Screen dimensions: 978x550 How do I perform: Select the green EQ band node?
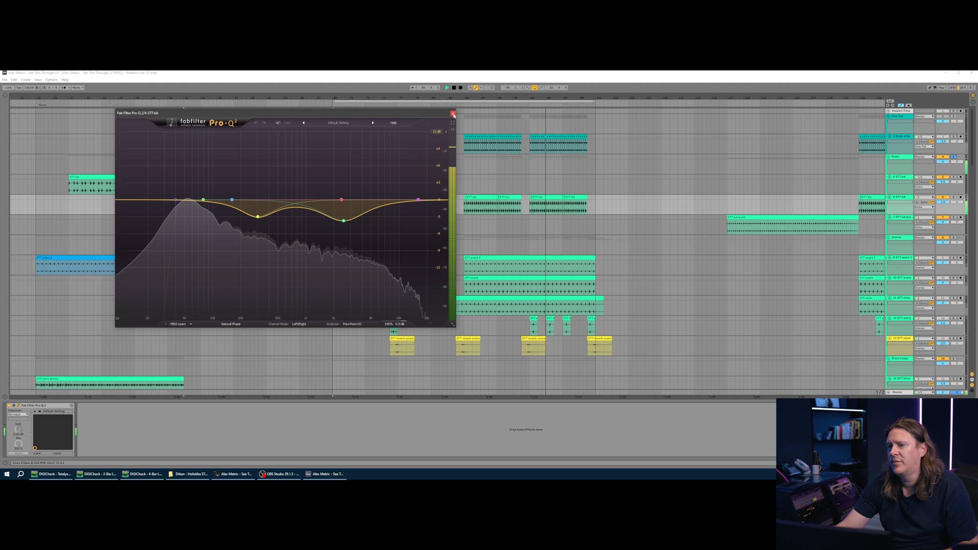pos(203,199)
